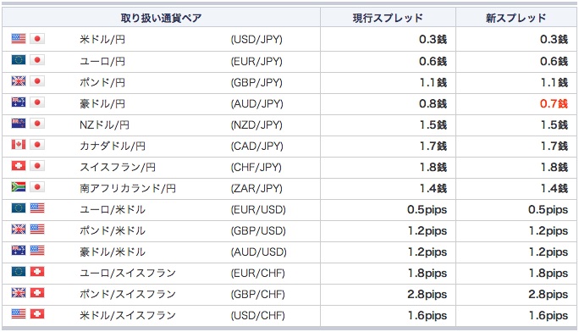This screenshot has width=579, height=332.
Task: Click the Australian flag in AUD/JPY row
Action: (19, 102)
